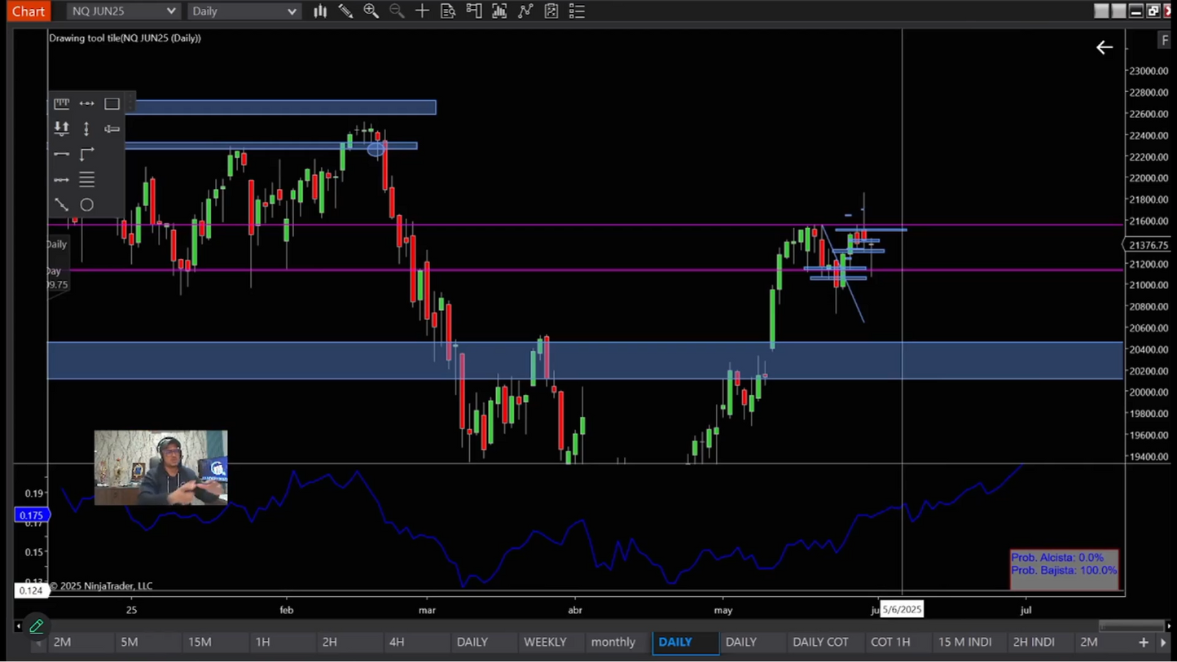This screenshot has width=1177, height=662.
Task: Switch to the WEEKLY tab
Action: pos(545,642)
